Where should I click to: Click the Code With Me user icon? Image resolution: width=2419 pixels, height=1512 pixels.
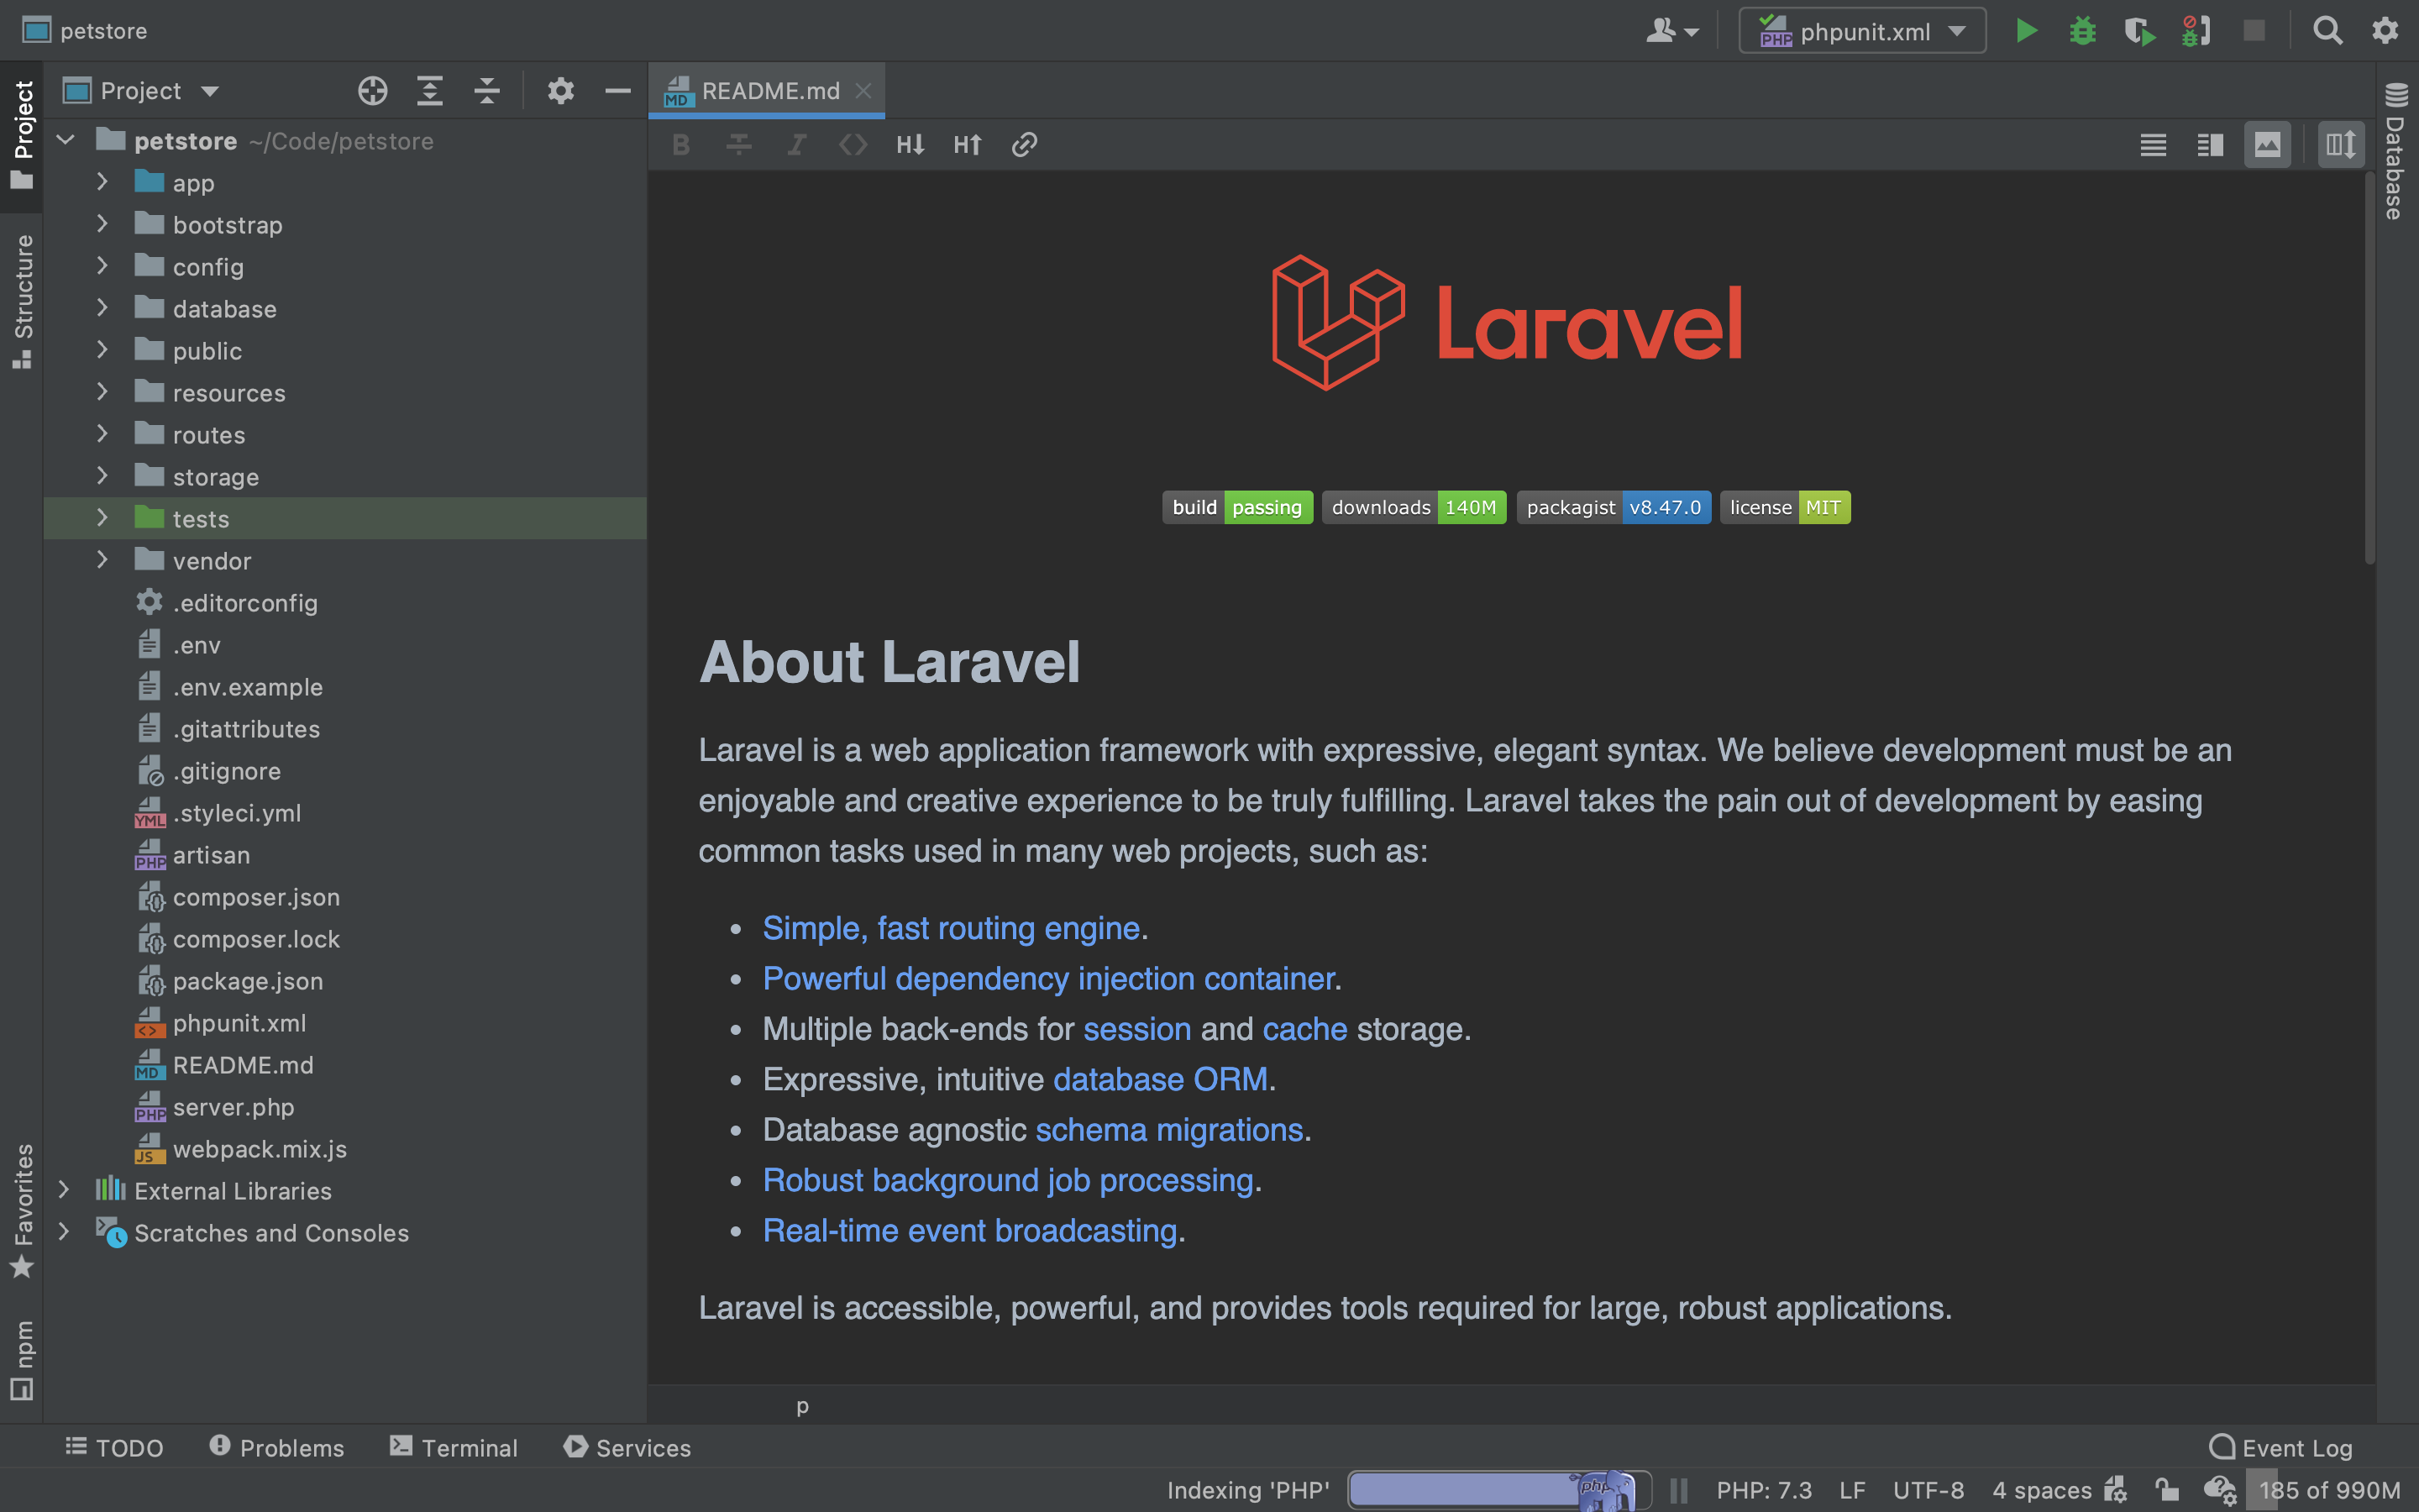click(x=1671, y=31)
